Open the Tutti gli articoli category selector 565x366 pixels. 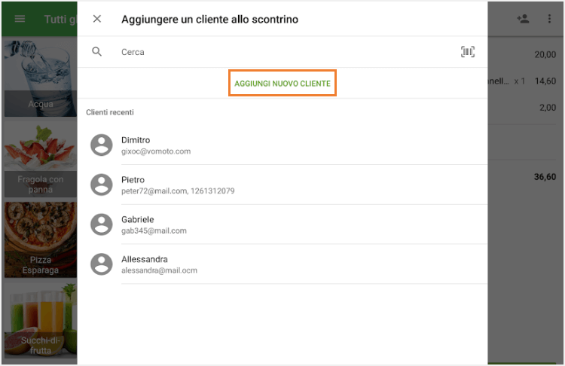[60, 19]
